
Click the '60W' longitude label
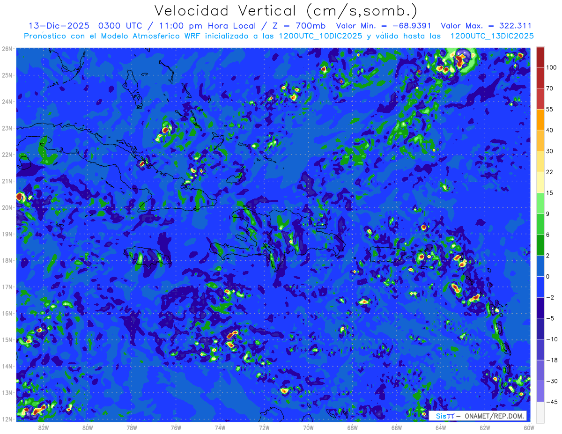[x=529, y=427]
